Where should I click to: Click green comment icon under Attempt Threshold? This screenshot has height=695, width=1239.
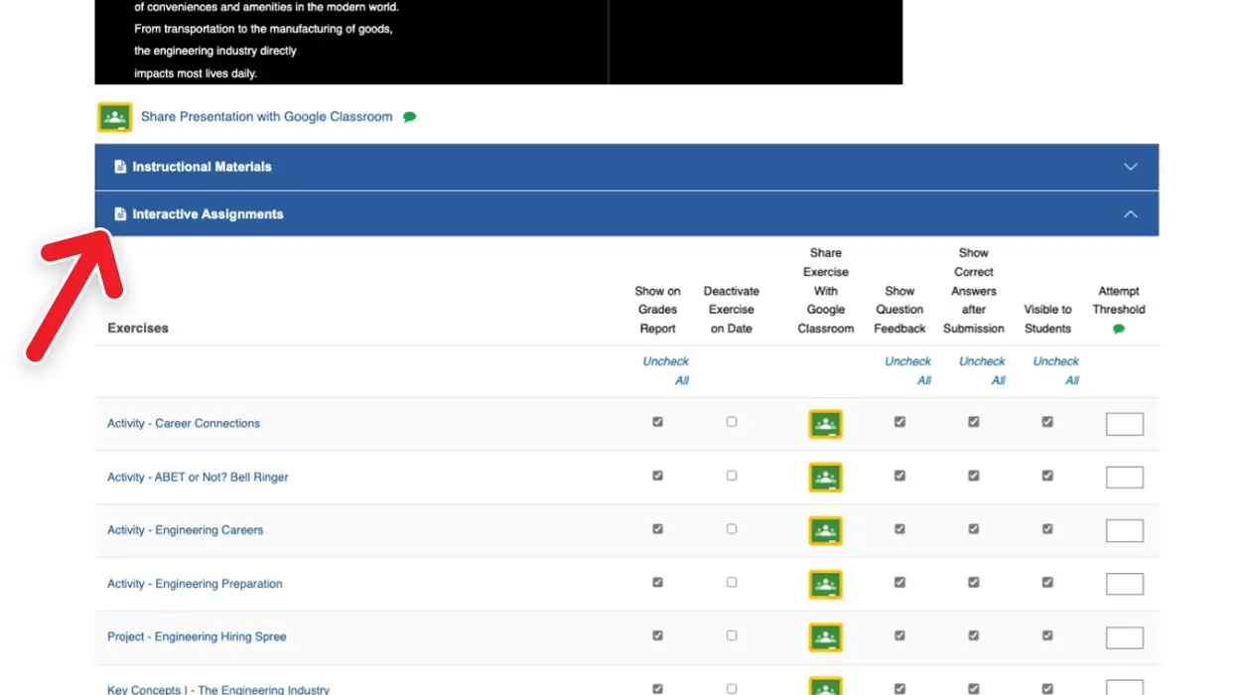click(1119, 329)
